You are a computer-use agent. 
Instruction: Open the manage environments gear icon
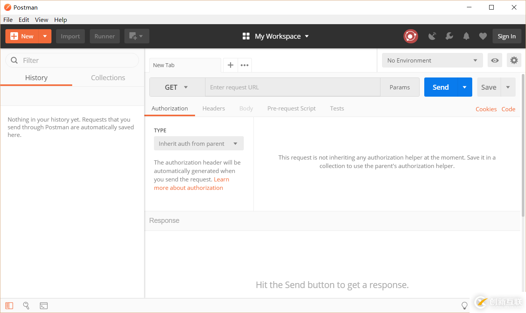coord(514,60)
